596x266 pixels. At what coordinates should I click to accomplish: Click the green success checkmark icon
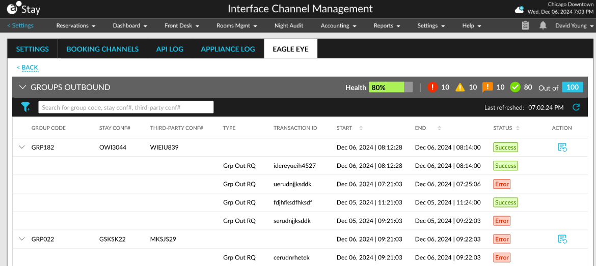pyautogui.click(x=515, y=87)
